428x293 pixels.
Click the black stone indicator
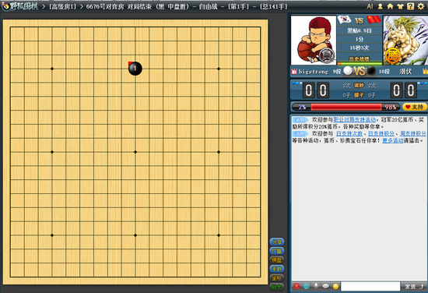371,71
